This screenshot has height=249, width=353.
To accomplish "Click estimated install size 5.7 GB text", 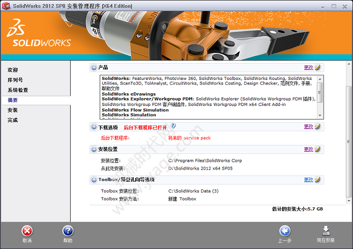I will 297,209.
